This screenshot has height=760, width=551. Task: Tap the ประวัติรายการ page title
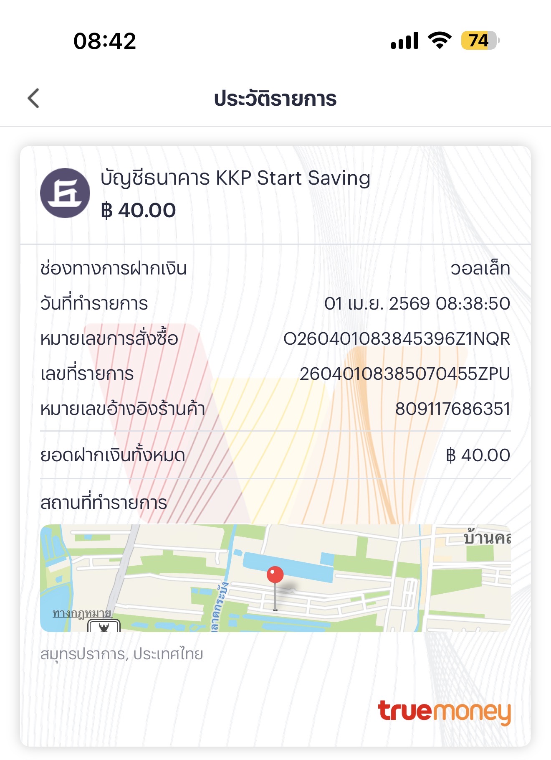pyautogui.click(x=275, y=99)
